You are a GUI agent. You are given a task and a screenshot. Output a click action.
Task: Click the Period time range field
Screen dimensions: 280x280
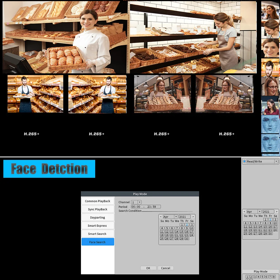146,207
